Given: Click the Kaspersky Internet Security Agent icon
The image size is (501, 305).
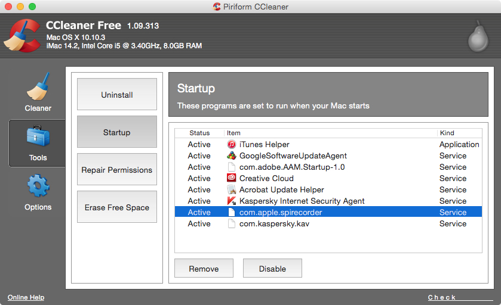Looking at the screenshot, I should pyautogui.click(x=231, y=201).
